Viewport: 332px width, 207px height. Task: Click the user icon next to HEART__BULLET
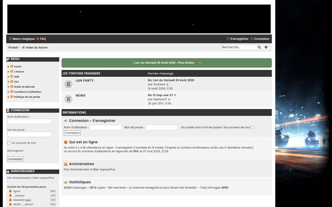coord(10,204)
